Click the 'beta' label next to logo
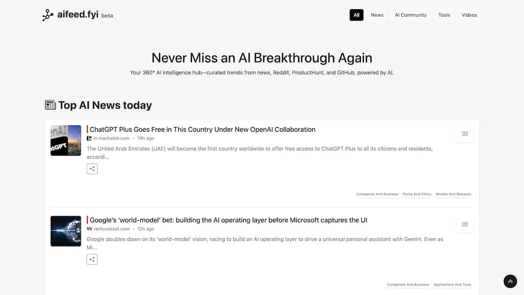 click(x=107, y=15)
